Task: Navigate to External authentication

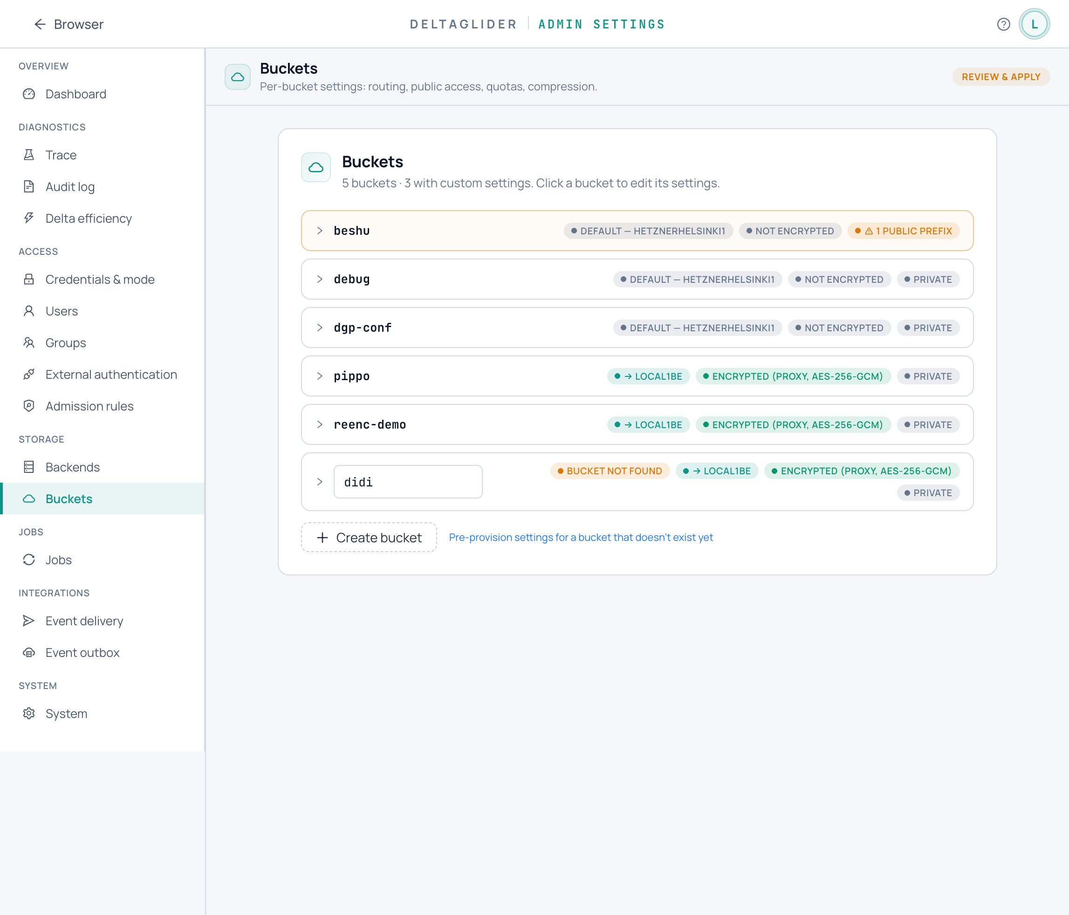Action: click(102, 375)
